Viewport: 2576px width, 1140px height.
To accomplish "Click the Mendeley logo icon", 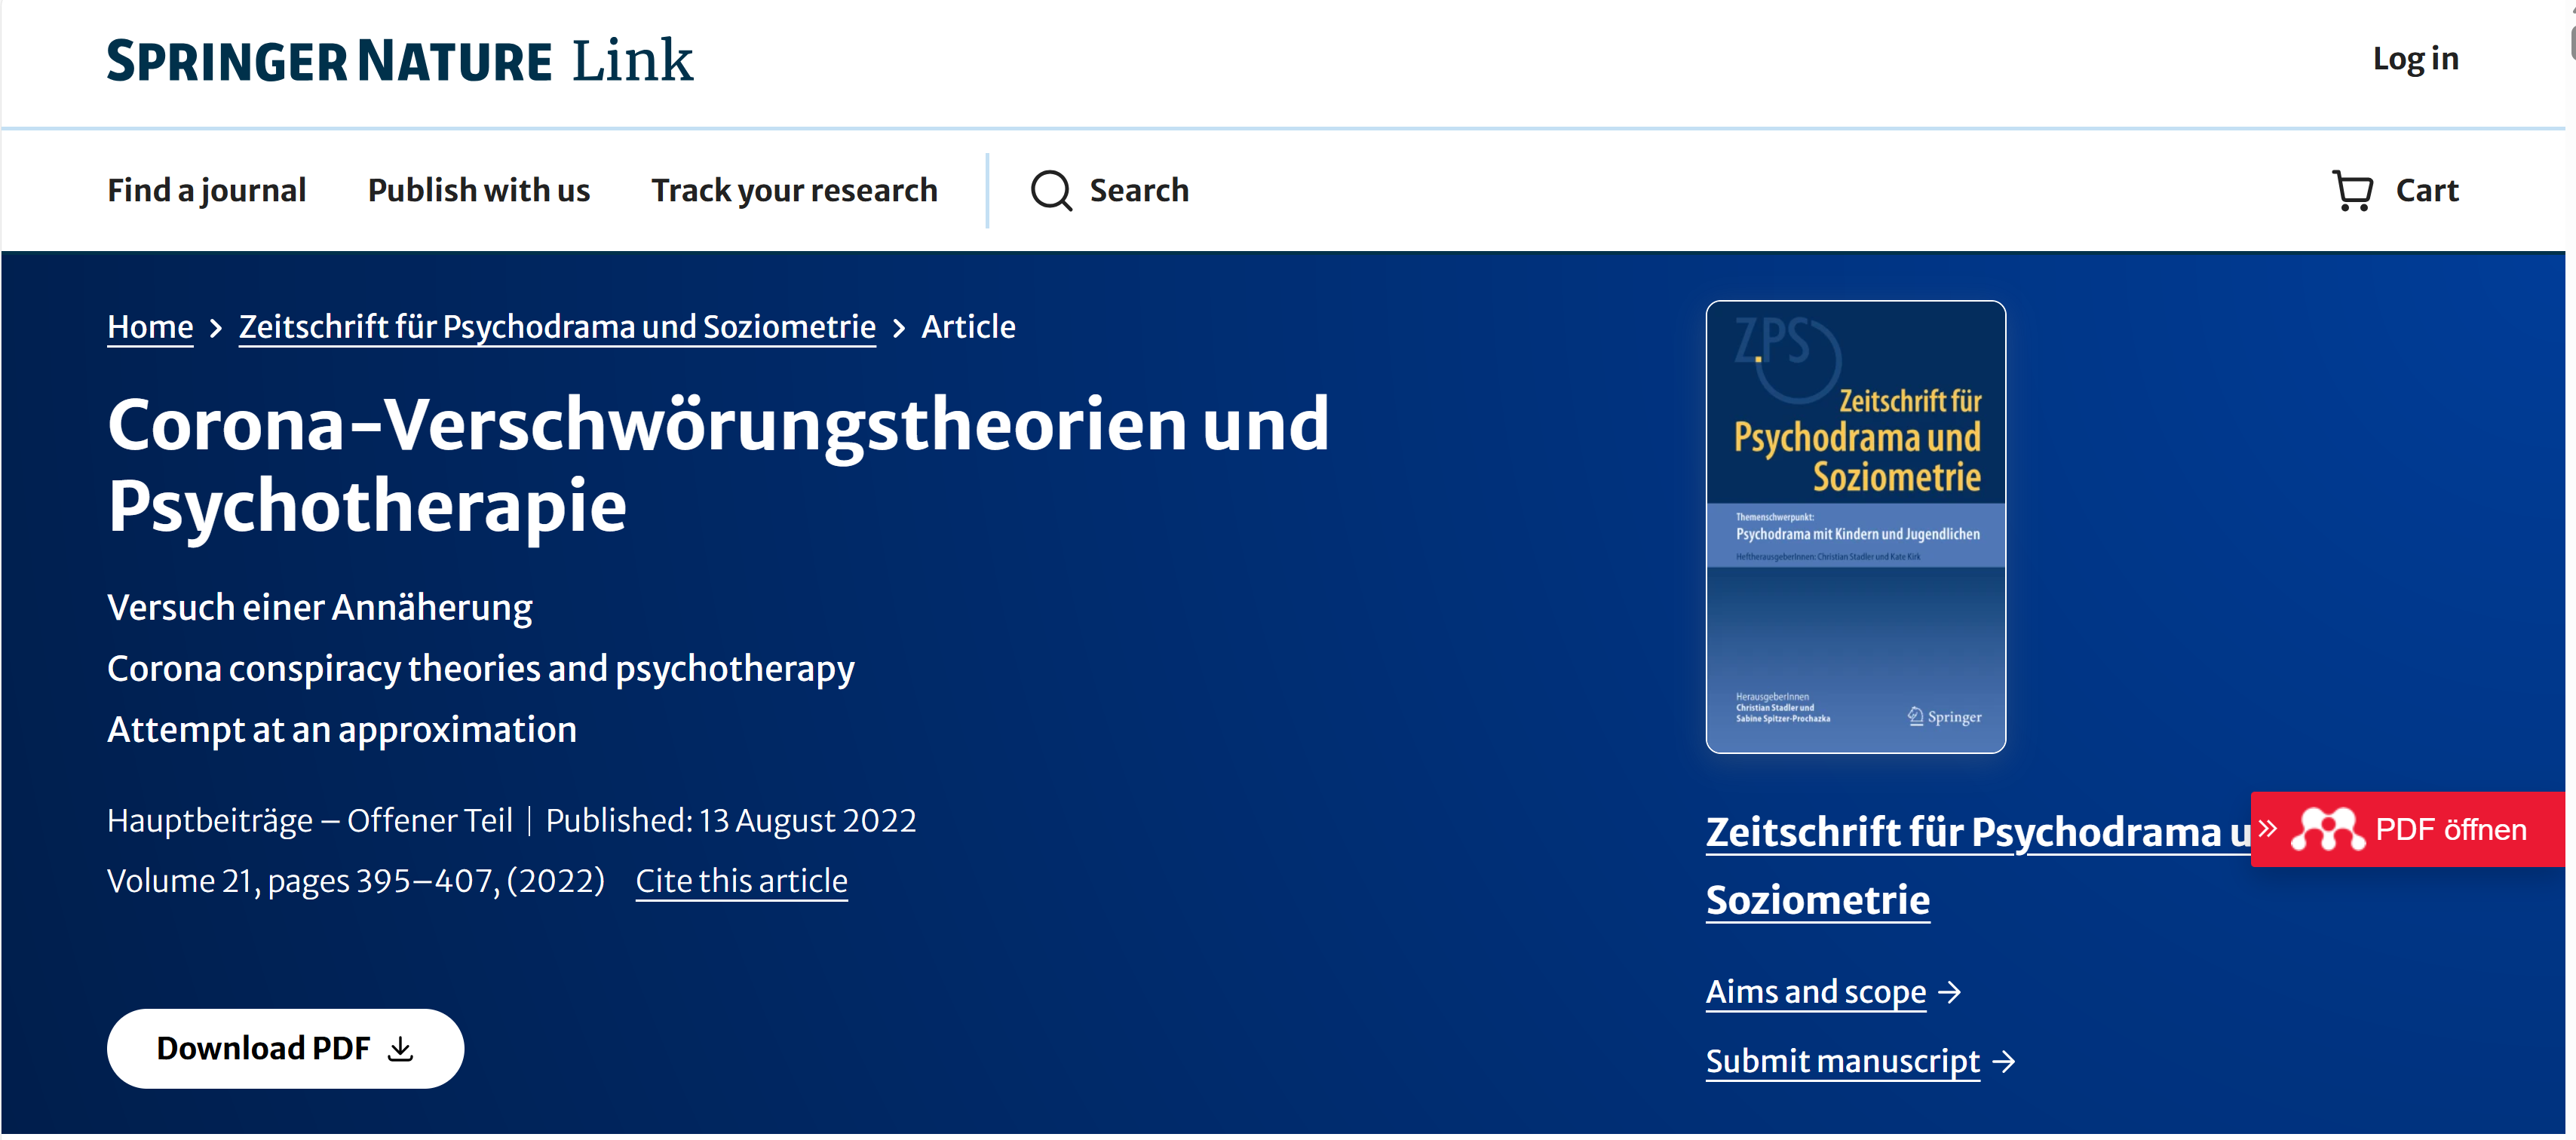I will click(x=2327, y=829).
